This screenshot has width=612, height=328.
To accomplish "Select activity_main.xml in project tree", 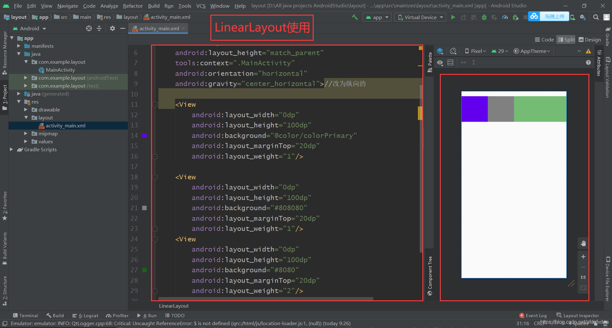I will [66, 125].
